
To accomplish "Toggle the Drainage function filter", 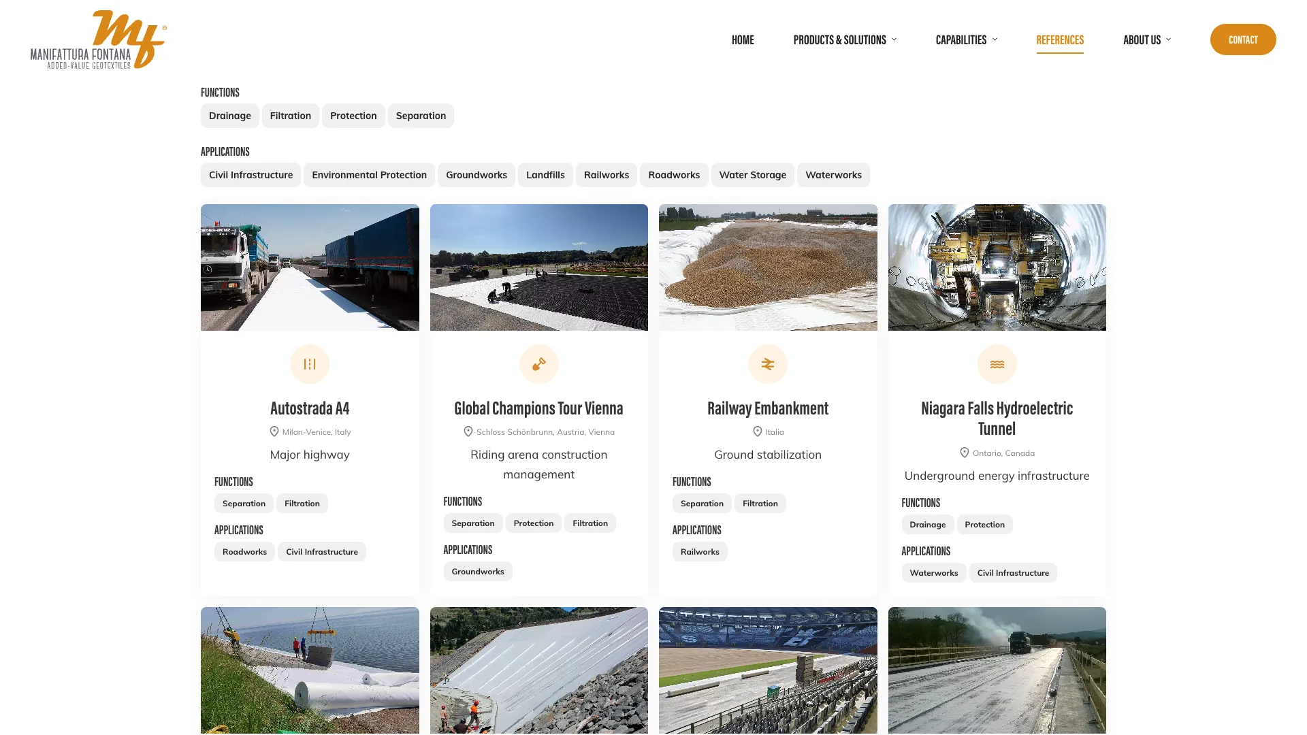I will 230,116.
